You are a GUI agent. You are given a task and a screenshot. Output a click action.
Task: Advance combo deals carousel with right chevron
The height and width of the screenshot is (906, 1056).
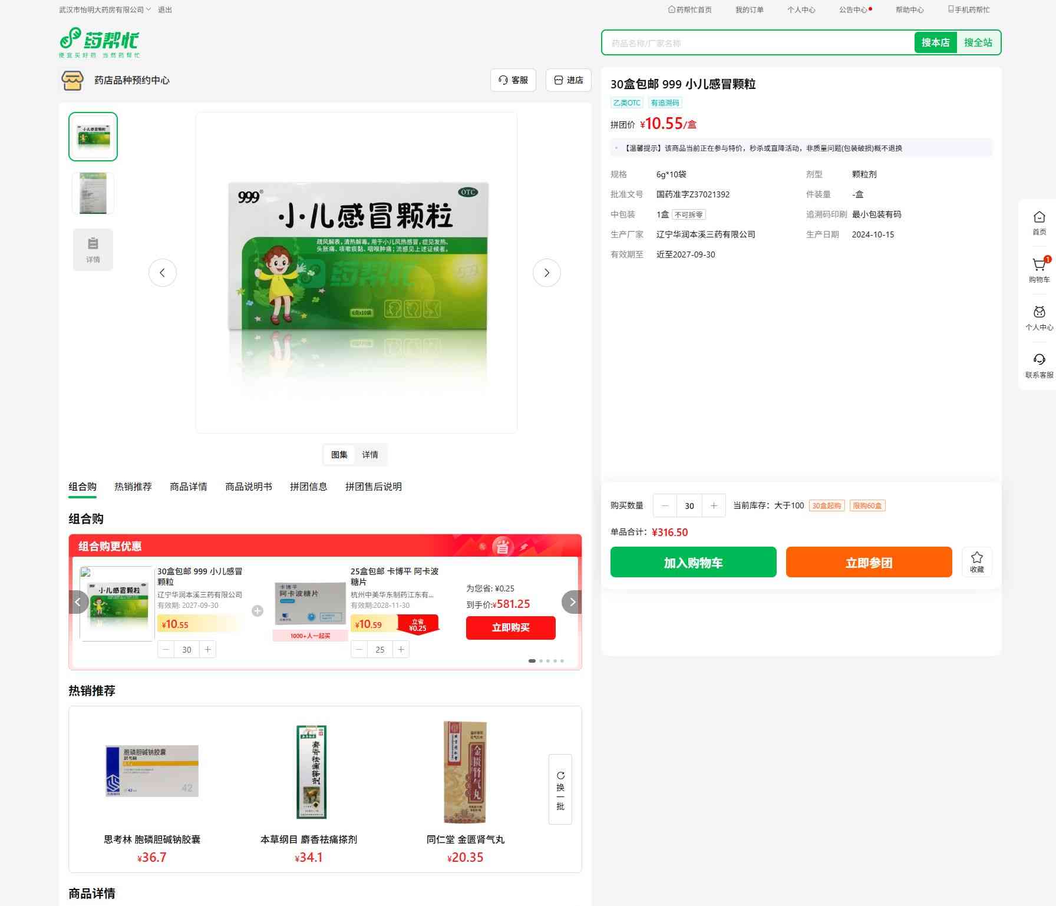click(572, 602)
